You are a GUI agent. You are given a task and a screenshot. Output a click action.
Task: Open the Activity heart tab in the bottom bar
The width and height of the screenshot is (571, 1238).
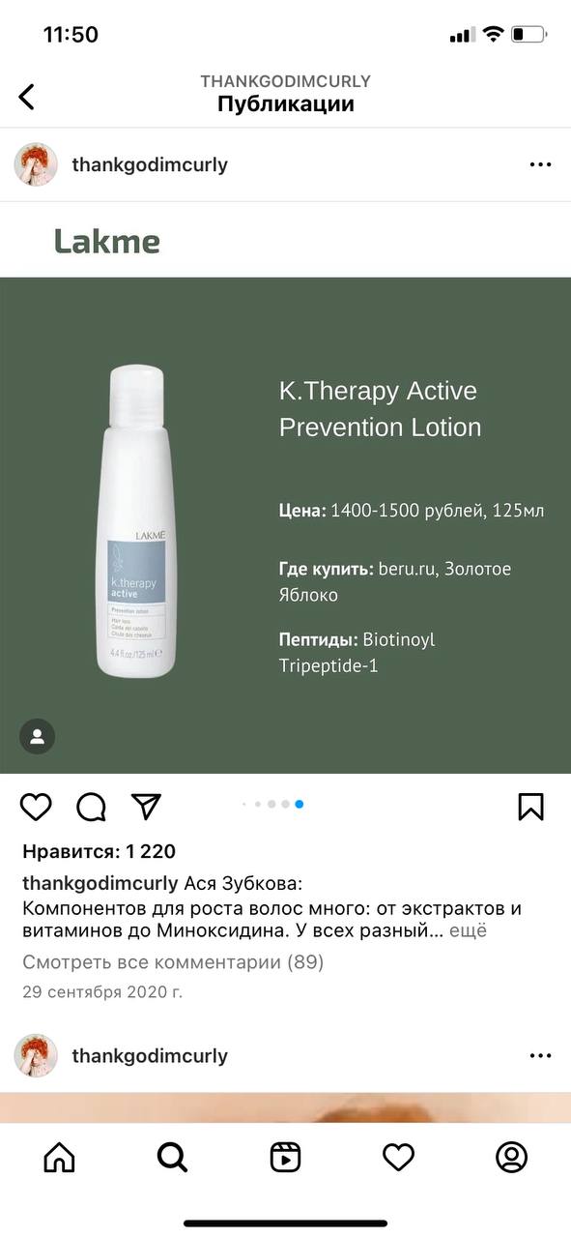pos(398,1157)
